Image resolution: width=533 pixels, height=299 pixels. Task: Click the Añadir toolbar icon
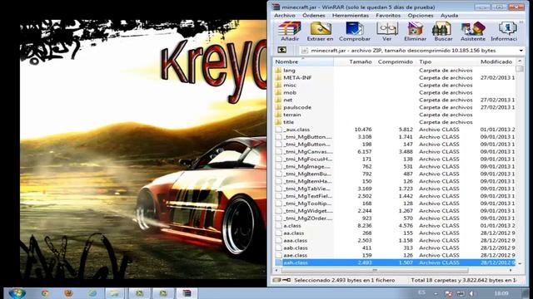point(290,32)
